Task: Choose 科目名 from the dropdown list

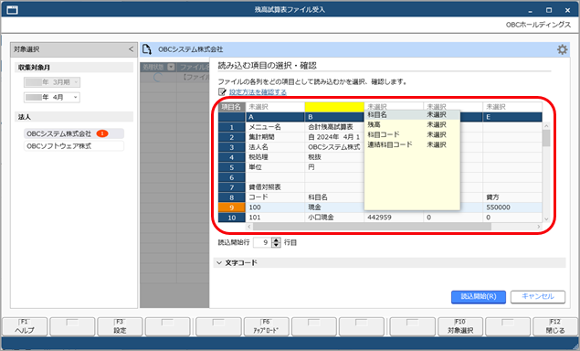Action: tap(412, 115)
